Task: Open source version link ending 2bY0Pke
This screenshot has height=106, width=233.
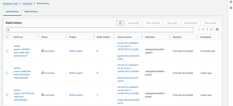Action: point(128,51)
